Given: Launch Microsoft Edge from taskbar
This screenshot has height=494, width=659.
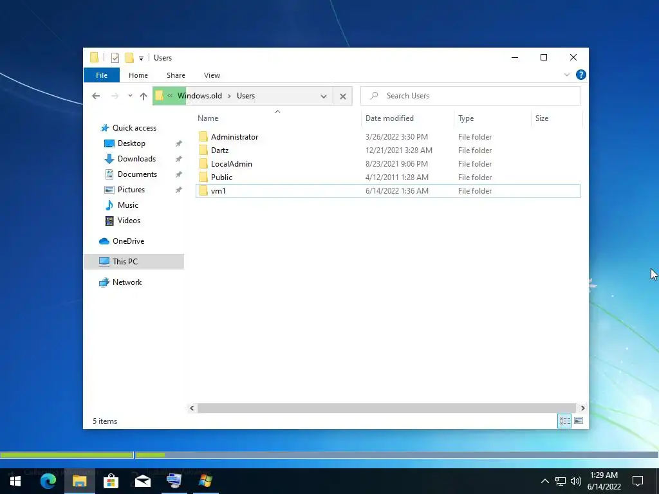Looking at the screenshot, I should pos(48,481).
